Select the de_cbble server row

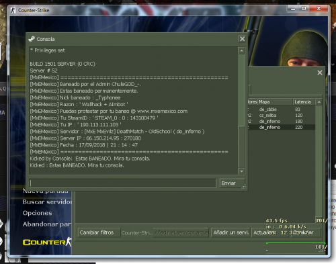[x=282, y=109]
